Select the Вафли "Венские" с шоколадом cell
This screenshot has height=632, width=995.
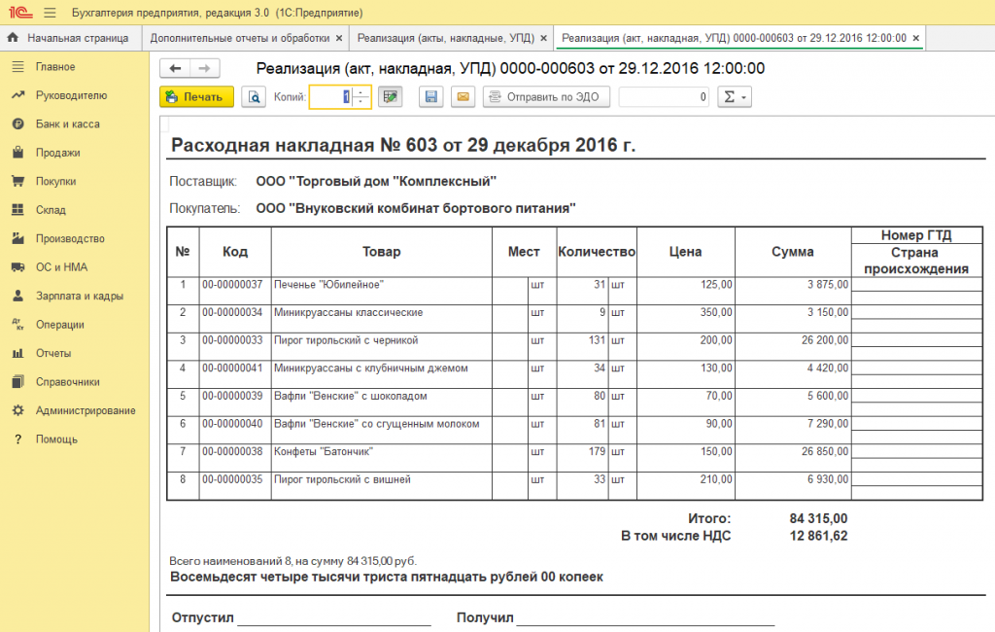pyautogui.click(x=381, y=403)
